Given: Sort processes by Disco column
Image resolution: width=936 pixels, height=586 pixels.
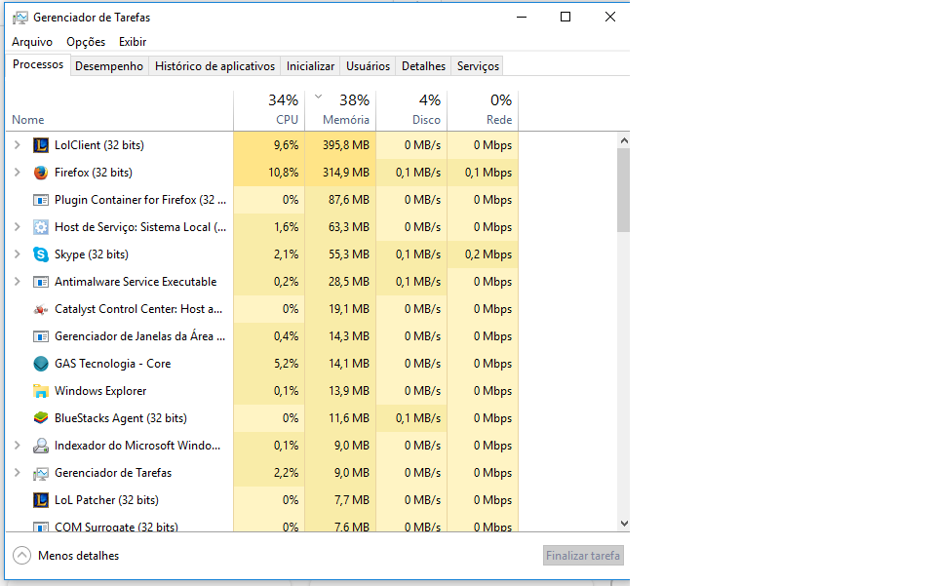Looking at the screenshot, I should (411, 110).
